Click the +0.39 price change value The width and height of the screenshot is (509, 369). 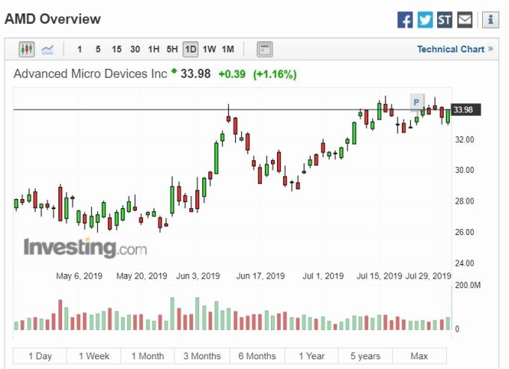tap(232, 74)
